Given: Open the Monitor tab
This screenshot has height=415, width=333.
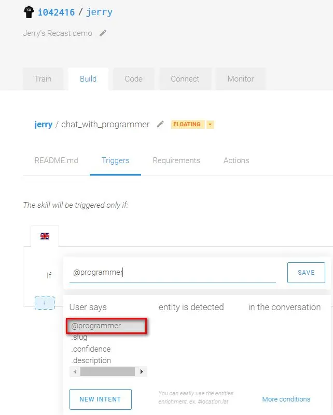Looking at the screenshot, I should (241, 79).
